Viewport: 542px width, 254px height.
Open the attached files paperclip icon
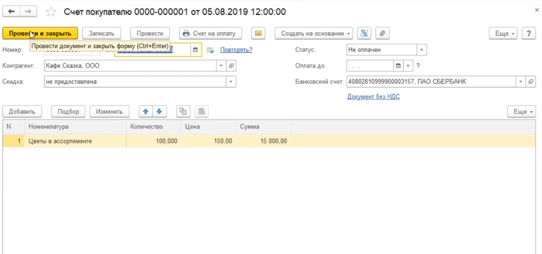pos(382,33)
